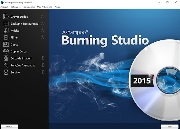Image resolution: width=180 pixels, height=129 pixels.
Task: Select the Backup + Restauração label
Action: click(x=24, y=24)
